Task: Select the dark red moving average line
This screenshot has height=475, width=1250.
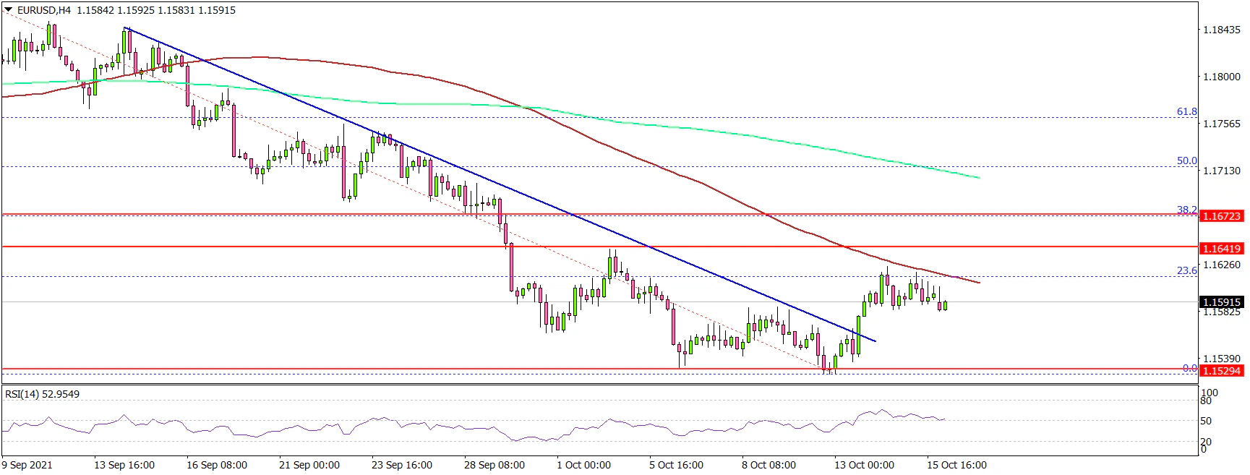Action: pyautogui.click(x=651, y=162)
